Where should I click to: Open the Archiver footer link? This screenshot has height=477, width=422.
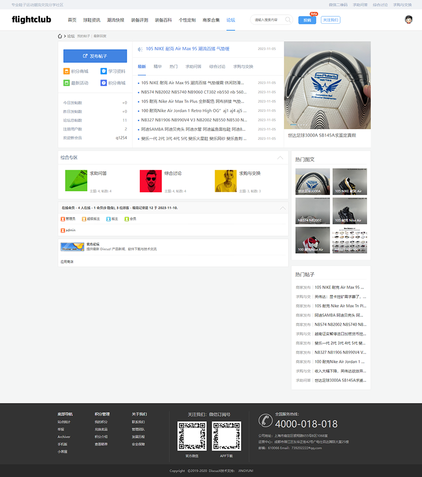pyautogui.click(x=64, y=437)
